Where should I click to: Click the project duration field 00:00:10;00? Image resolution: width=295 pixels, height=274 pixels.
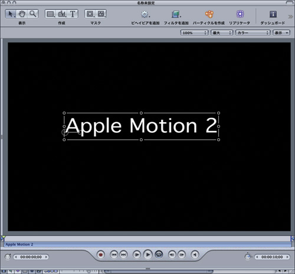(x=272, y=257)
